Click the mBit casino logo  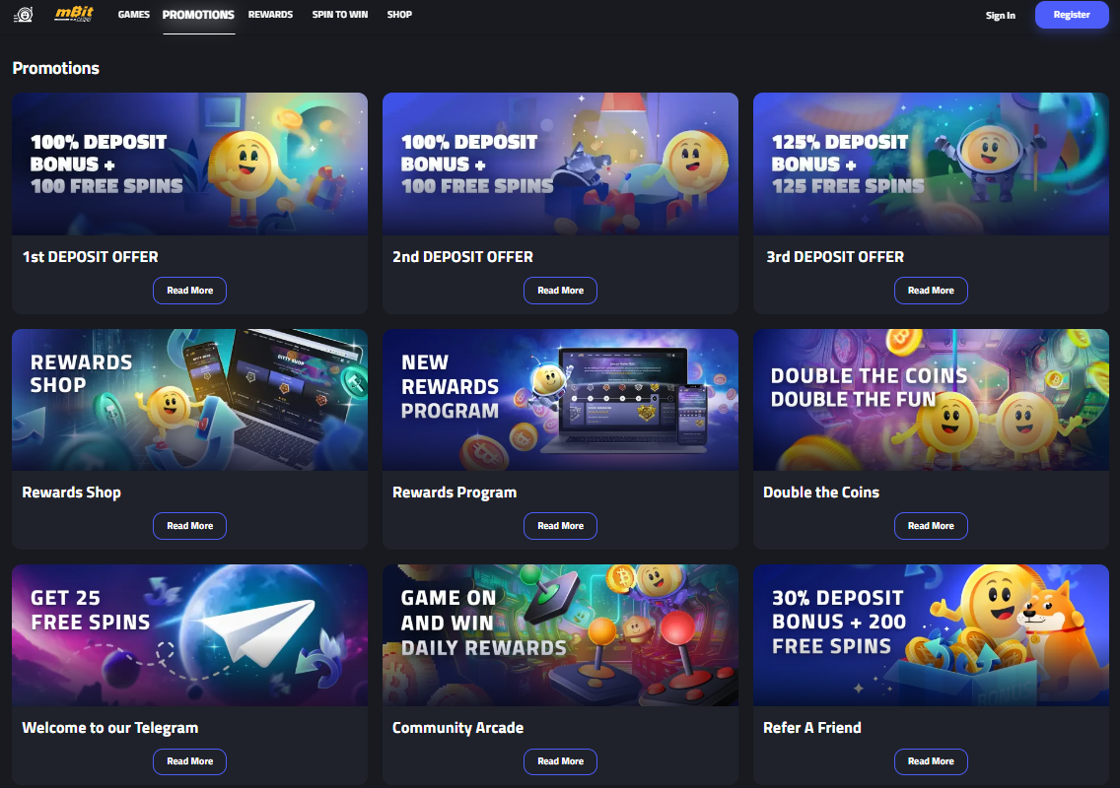pyautogui.click(x=74, y=14)
